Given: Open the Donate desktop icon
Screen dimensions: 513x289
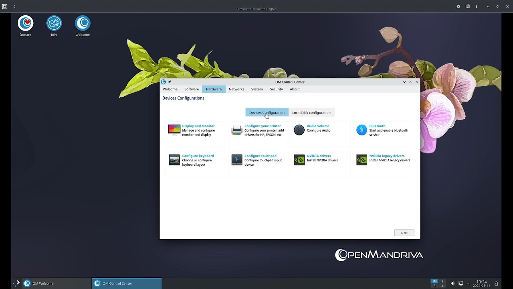Looking at the screenshot, I should coord(25,26).
